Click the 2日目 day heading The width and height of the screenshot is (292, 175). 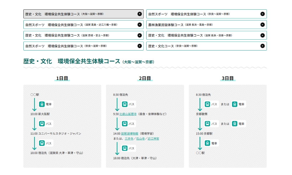[x=145, y=78]
